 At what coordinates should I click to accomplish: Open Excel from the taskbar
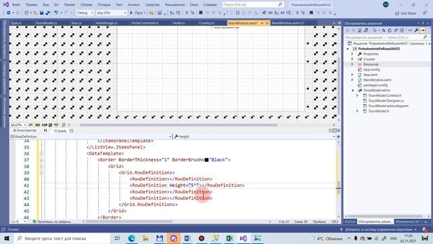229,238
